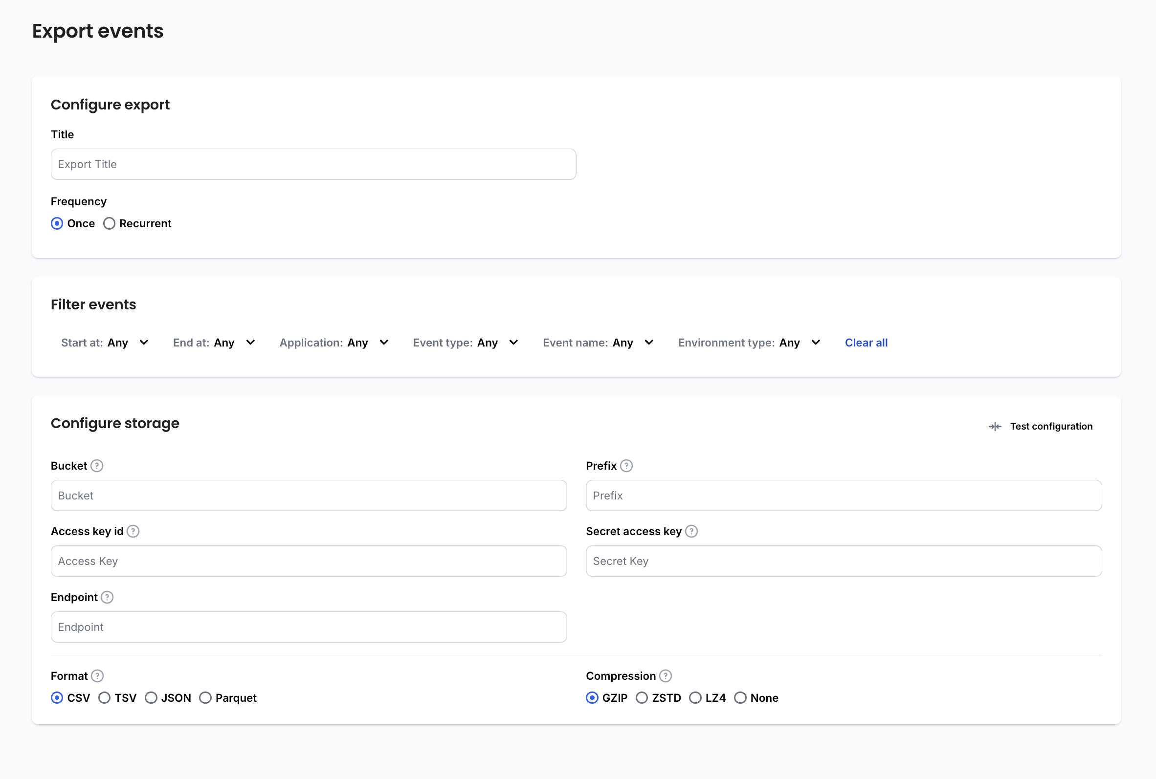1156x779 pixels.
Task: Click the Clear all filters link
Action: coord(866,343)
